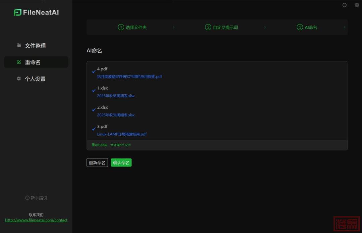
Task: Toggle the checkmark for 2.xlsx
Action: [94, 110]
